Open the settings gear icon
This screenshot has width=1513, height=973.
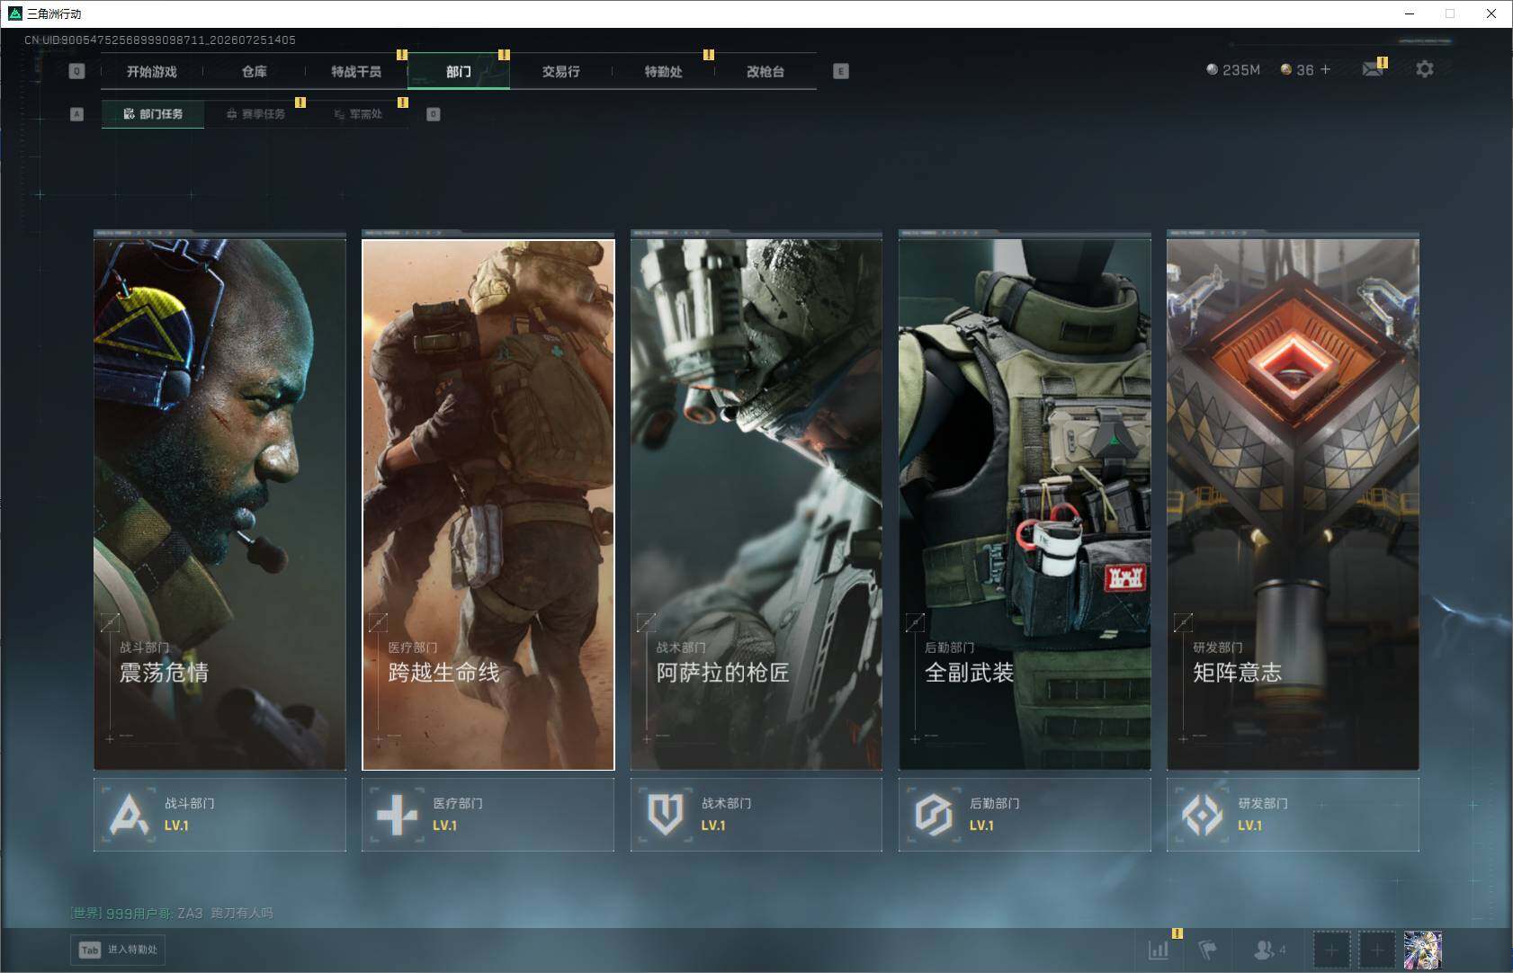click(x=1424, y=69)
